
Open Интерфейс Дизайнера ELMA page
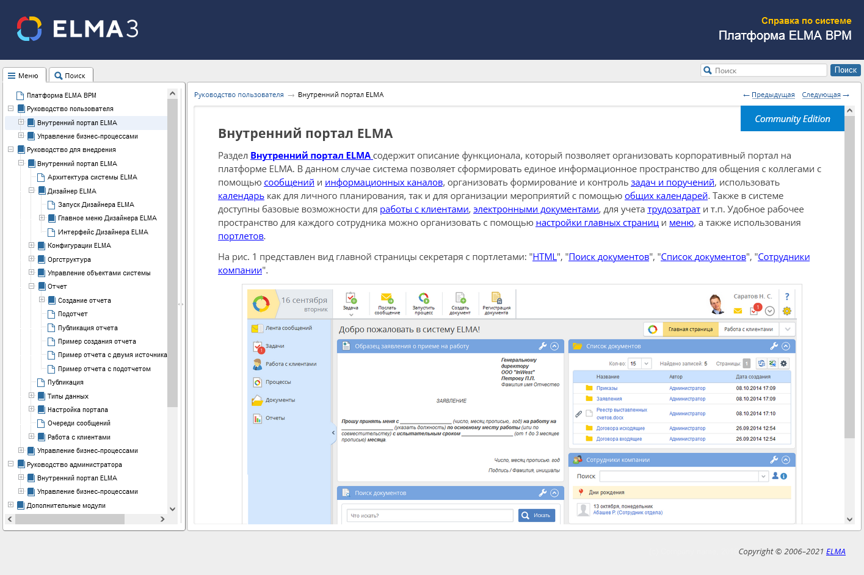[103, 232]
